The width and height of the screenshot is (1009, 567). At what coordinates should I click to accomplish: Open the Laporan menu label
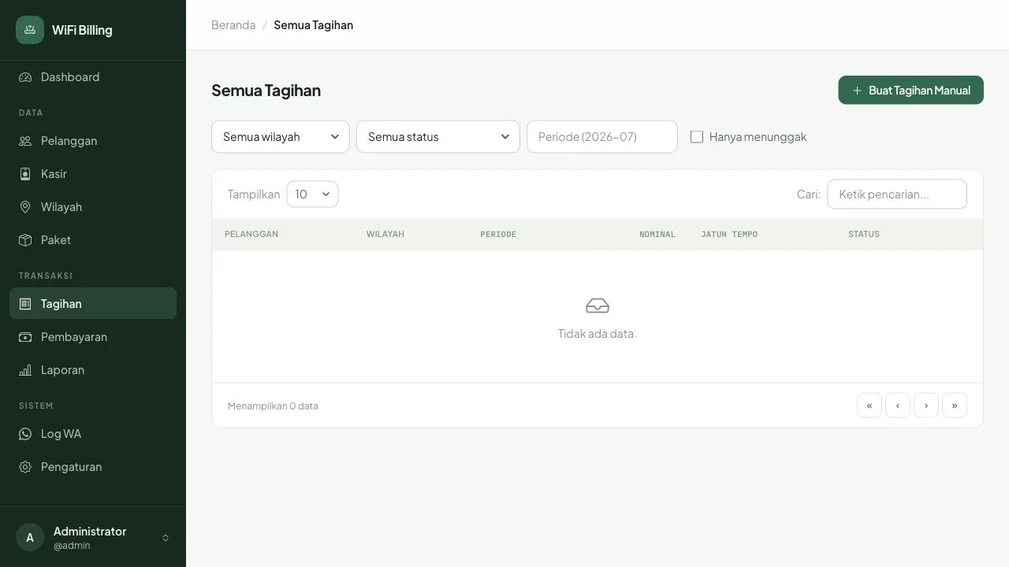(62, 370)
